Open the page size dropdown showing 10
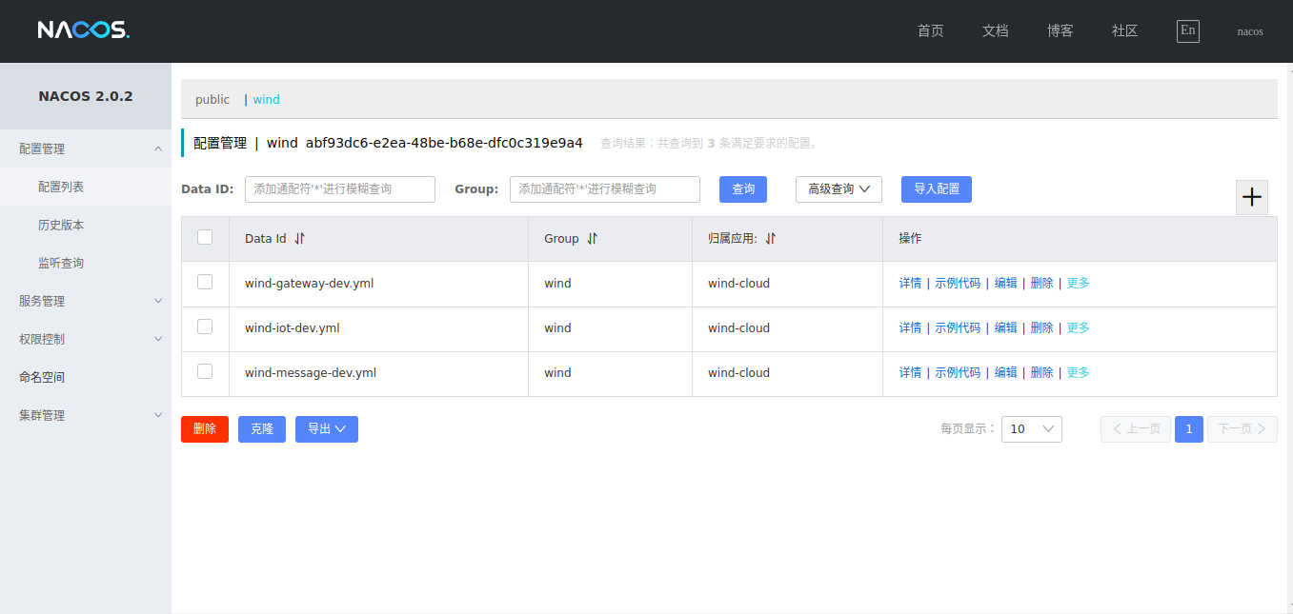The height and width of the screenshot is (614, 1293). [x=1031, y=429]
